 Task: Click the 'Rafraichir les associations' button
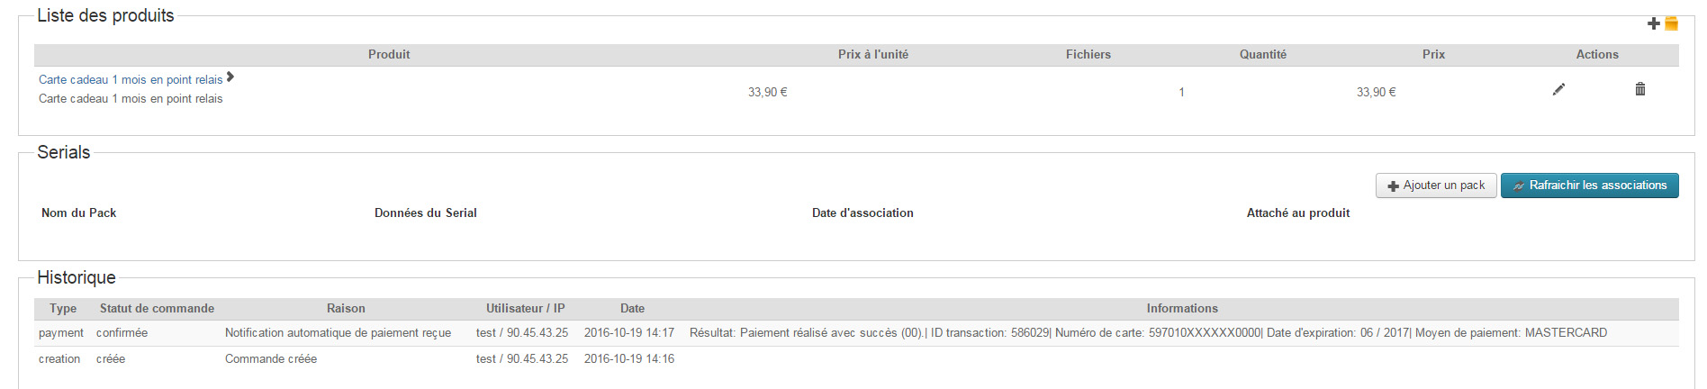pyautogui.click(x=1589, y=185)
